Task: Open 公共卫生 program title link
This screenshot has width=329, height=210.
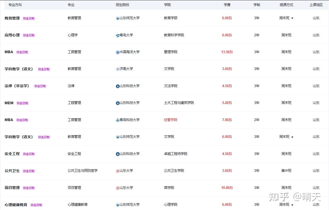Action: [x=12, y=171]
